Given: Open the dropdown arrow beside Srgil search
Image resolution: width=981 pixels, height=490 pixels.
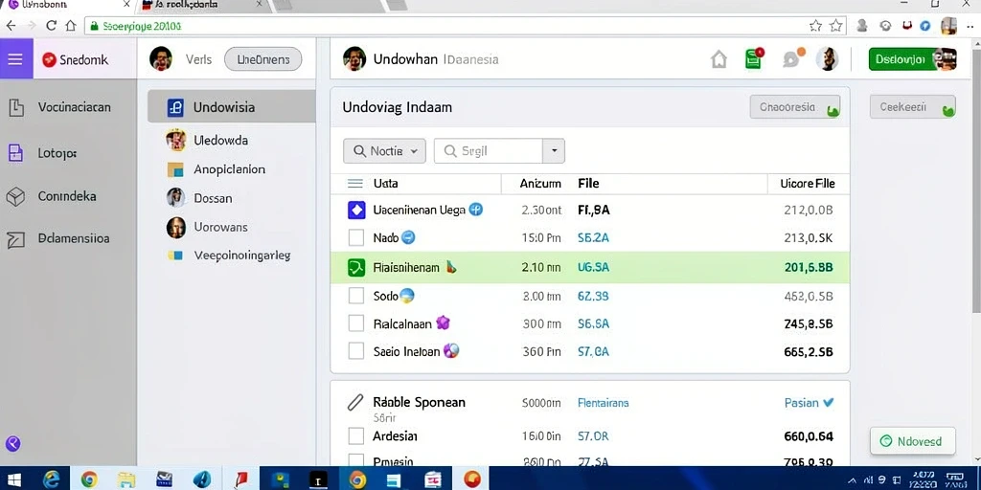Looking at the screenshot, I should click(x=554, y=150).
